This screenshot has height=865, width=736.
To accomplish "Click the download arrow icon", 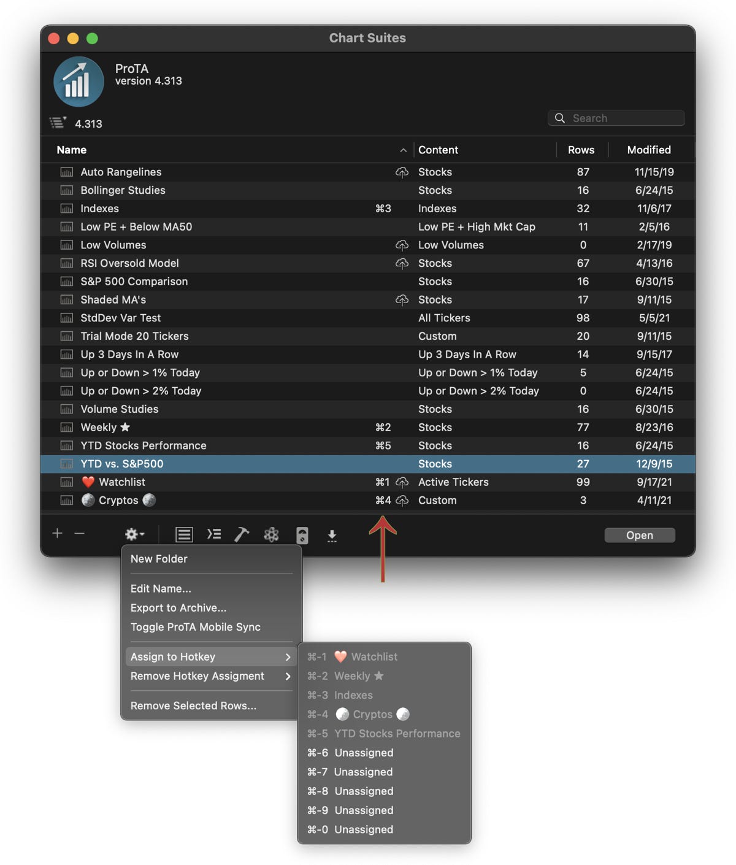I will click(332, 536).
